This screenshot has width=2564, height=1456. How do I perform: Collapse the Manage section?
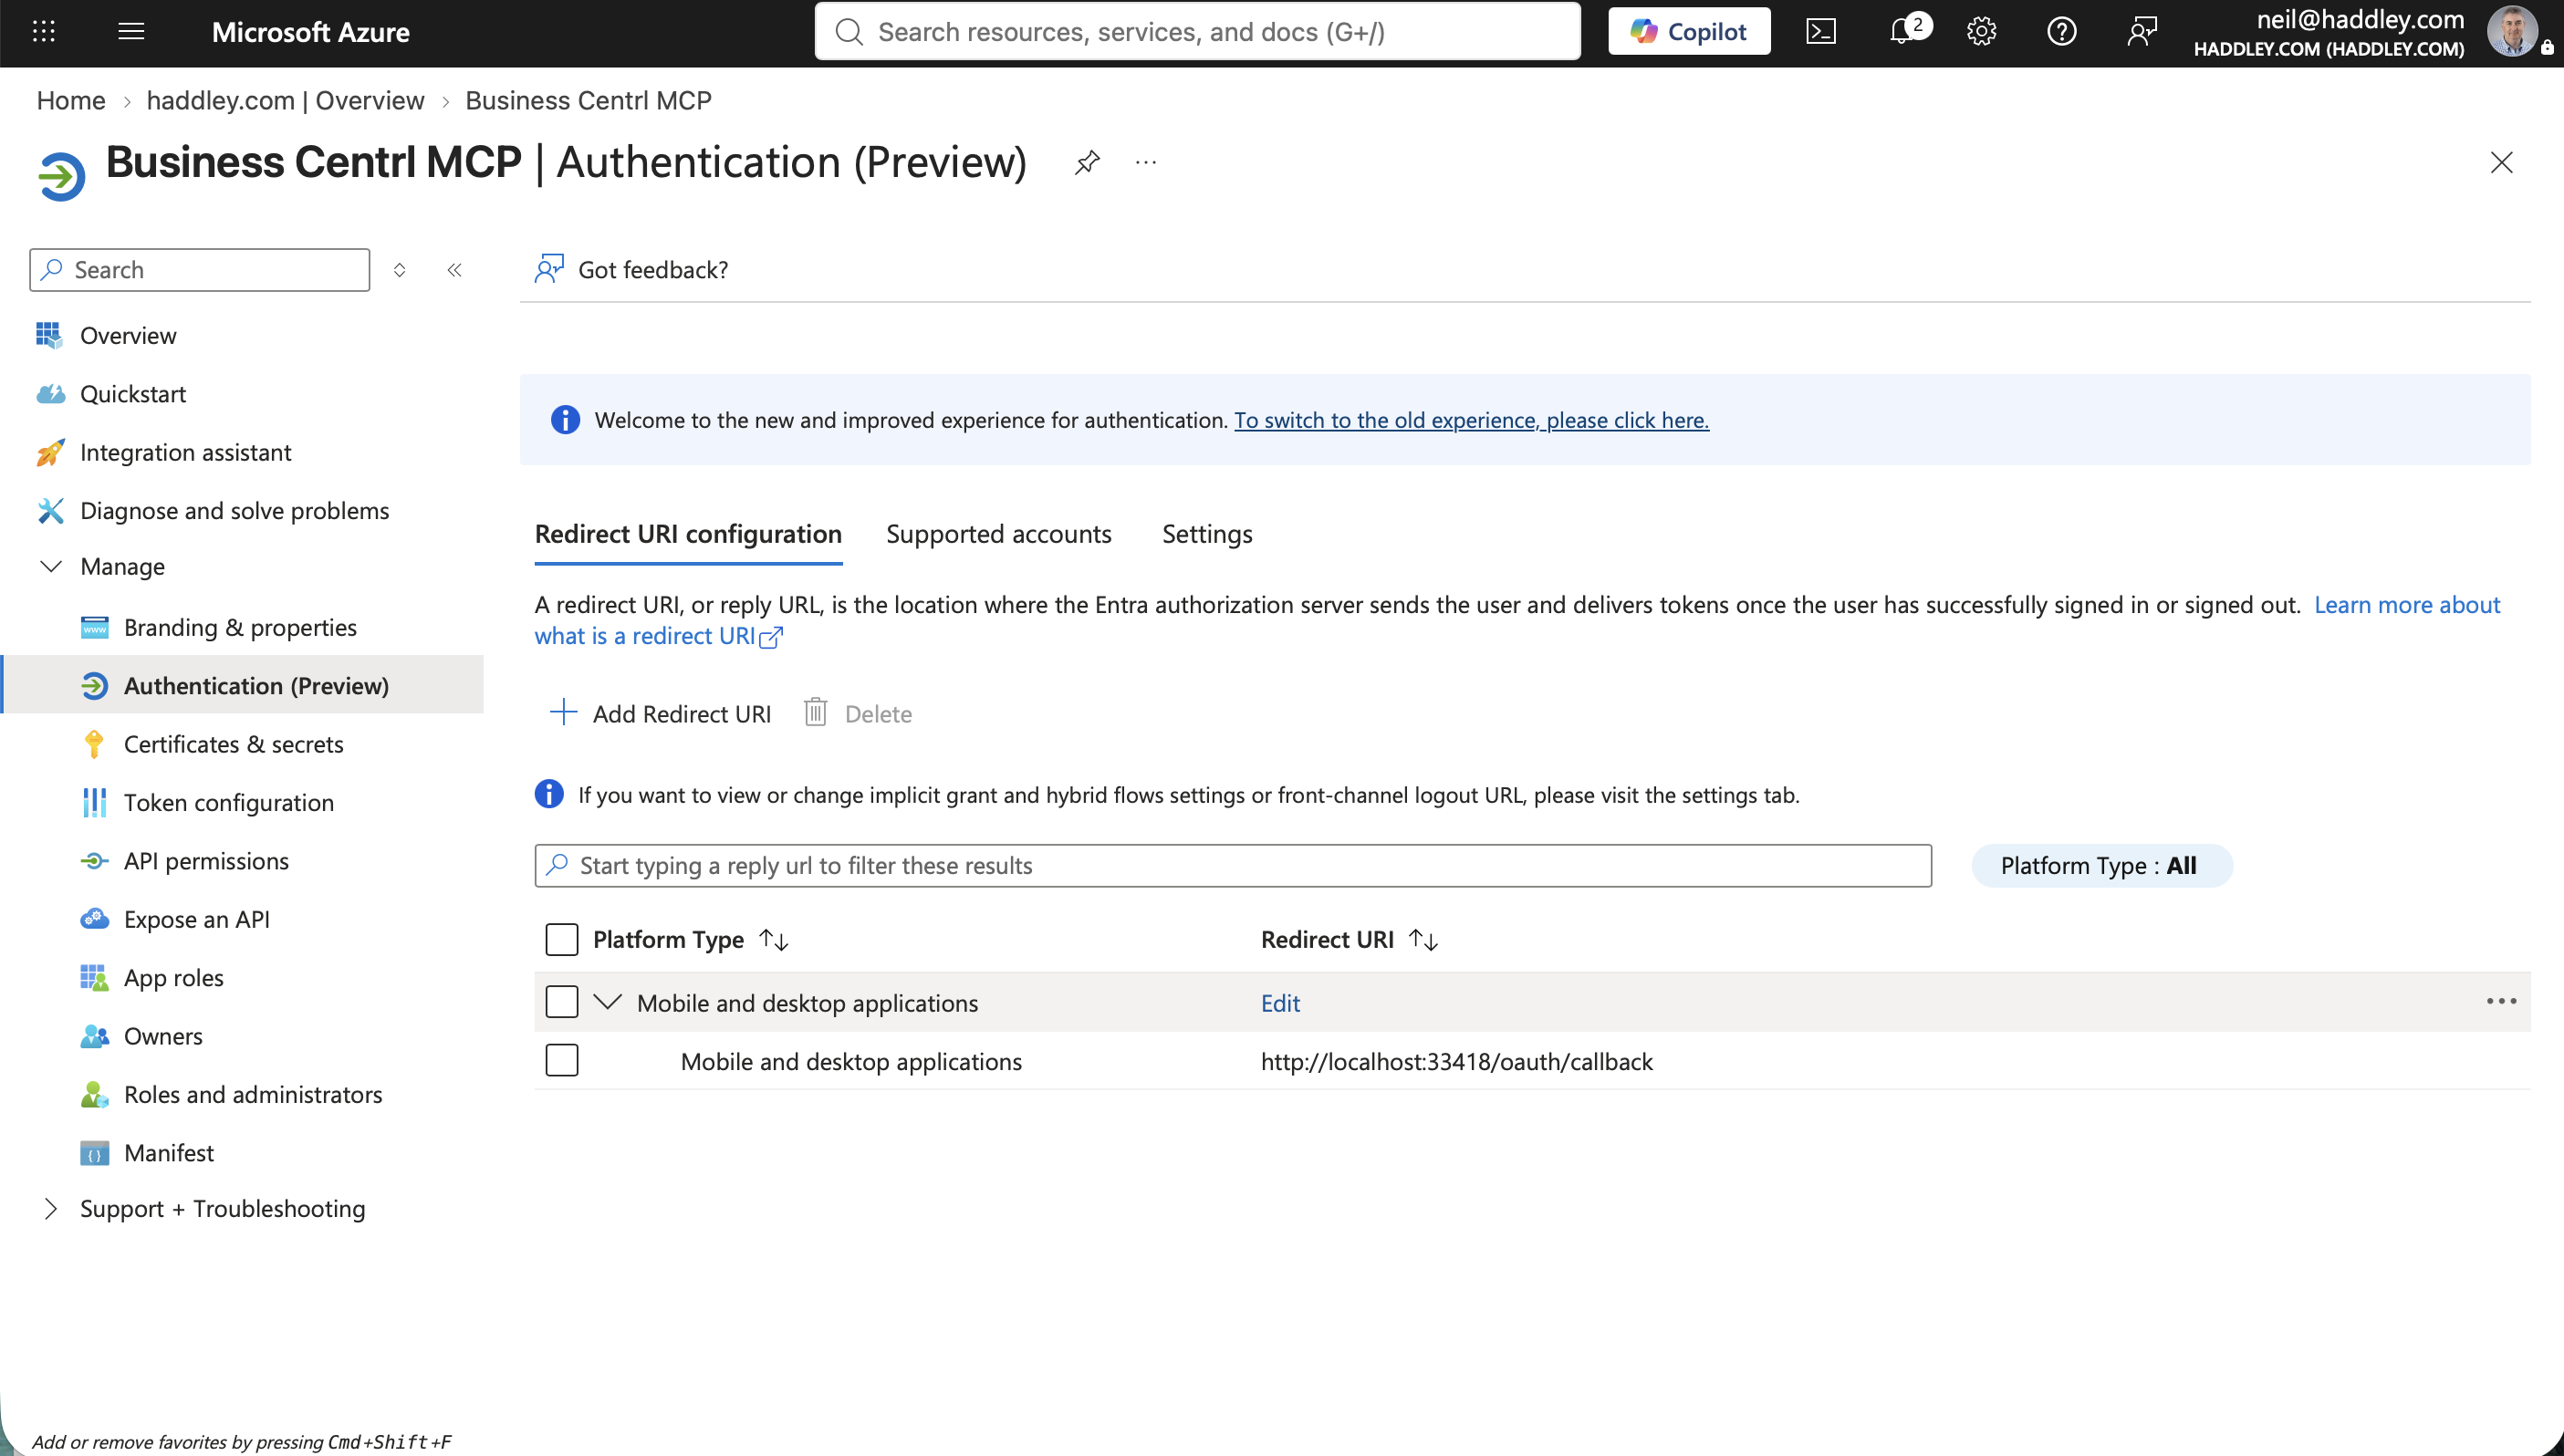point(50,567)
